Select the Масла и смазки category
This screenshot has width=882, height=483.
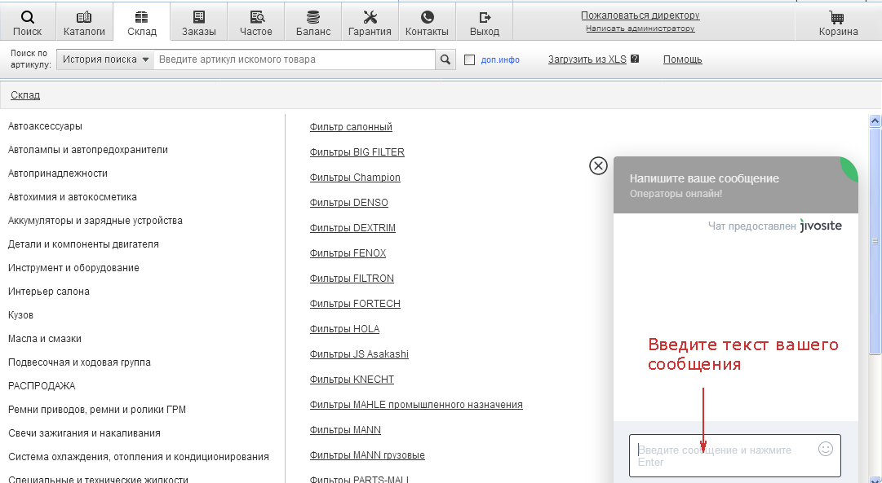[x=45, y=339]
